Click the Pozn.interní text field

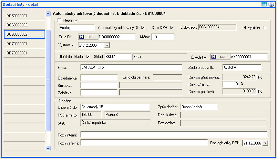coord(174,134)
